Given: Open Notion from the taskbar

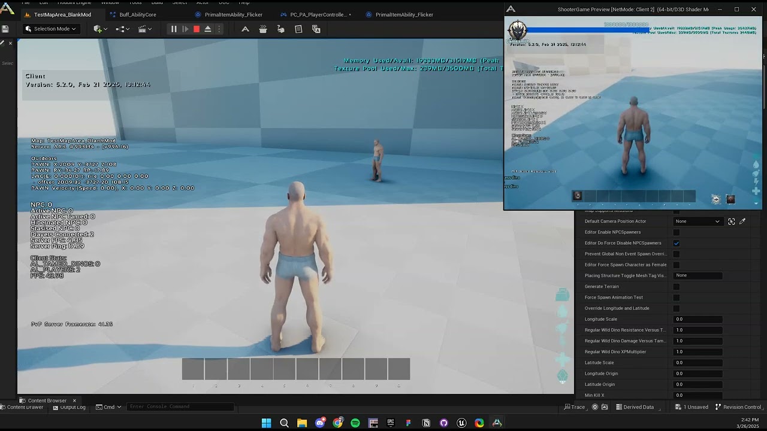Looking at the screenshot, I should [426, 423].
